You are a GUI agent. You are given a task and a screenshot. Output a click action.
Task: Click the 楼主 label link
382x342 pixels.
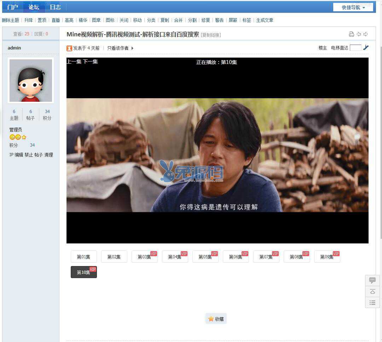pyautogui.click(x=323, y=48)
